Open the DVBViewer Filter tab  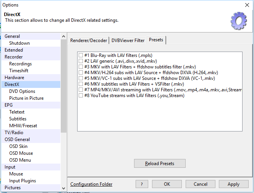(128, 40)
